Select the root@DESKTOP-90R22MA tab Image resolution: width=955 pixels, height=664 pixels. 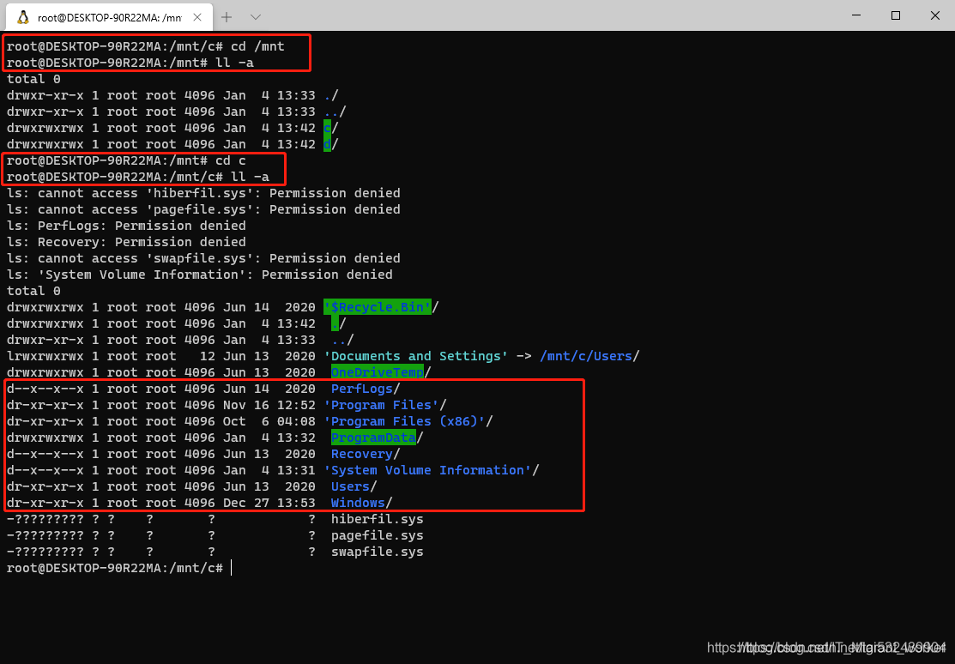click(x=110, y=17)
